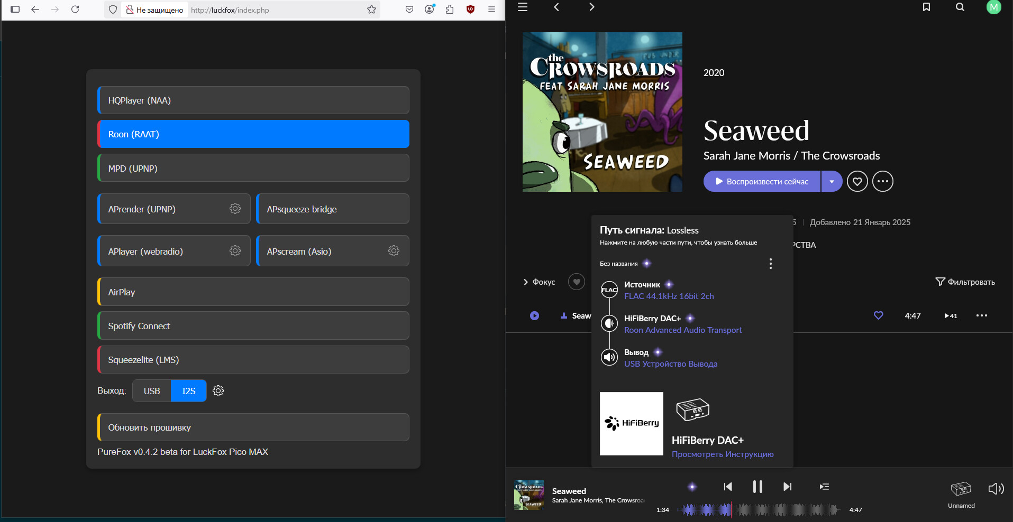Skip to previous track
1013x522 pixels.
[x=728, y=487]
